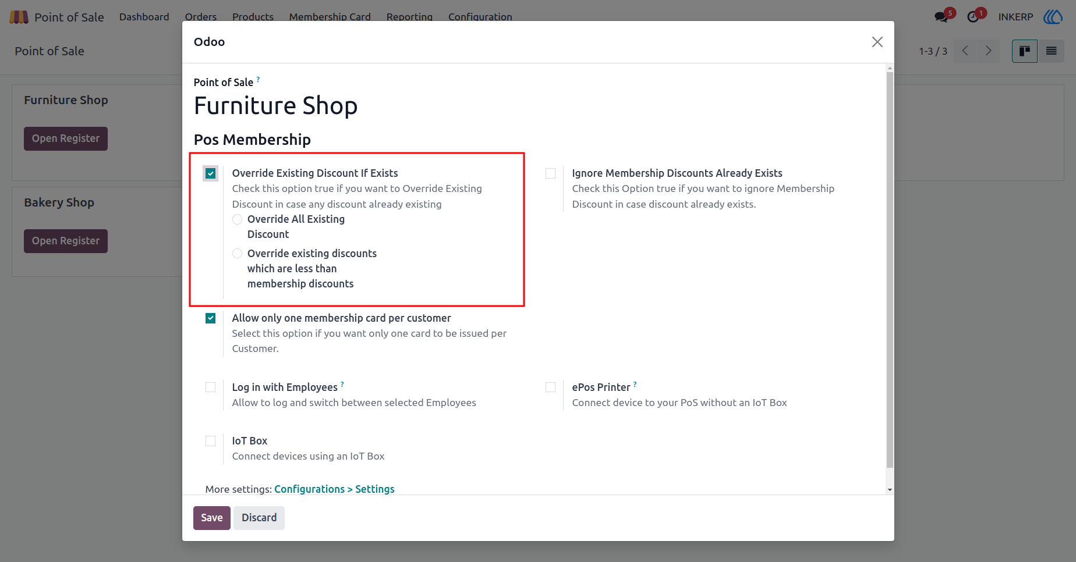The width and height of the screenshot is (1076, 562).
Task: Follow the Configurations > Settings link
Action: 334,489
